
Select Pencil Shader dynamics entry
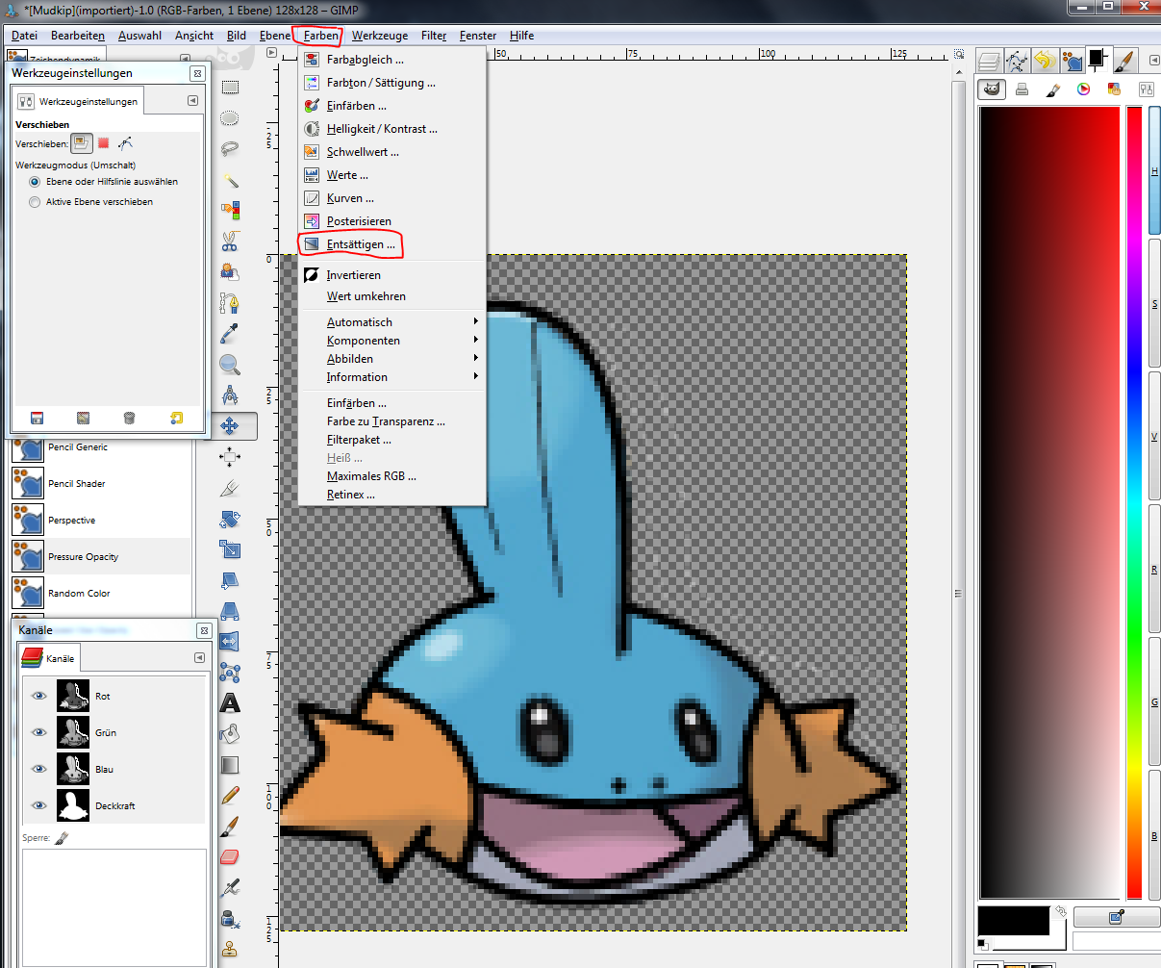click(x=101, y=484)
